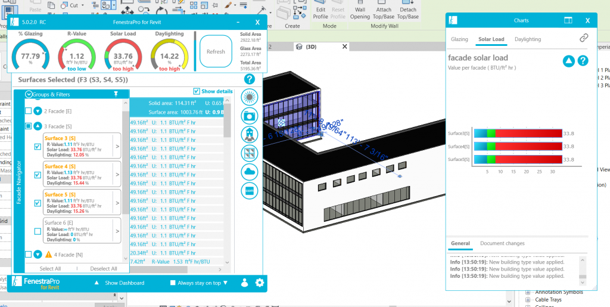Screen dimensions: 610x307
Task: Click the round triangle icon in Charts
Action: [x=569, y=61]
